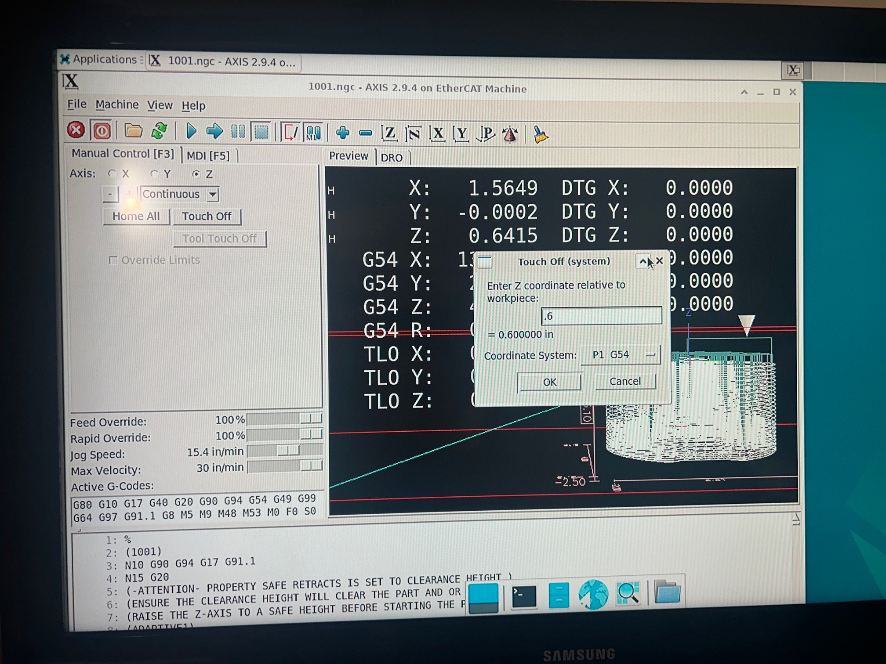Open the Machine menu

[x=117, y=105]
